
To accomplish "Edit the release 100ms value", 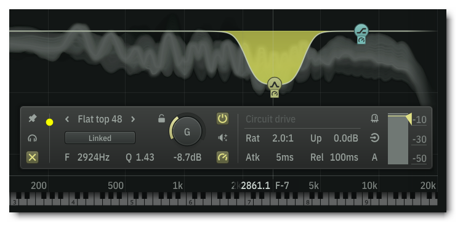I will (344, 158).
